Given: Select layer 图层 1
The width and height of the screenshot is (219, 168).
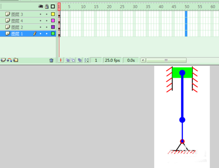Looking at the screenshot, I should click(28, 34).
